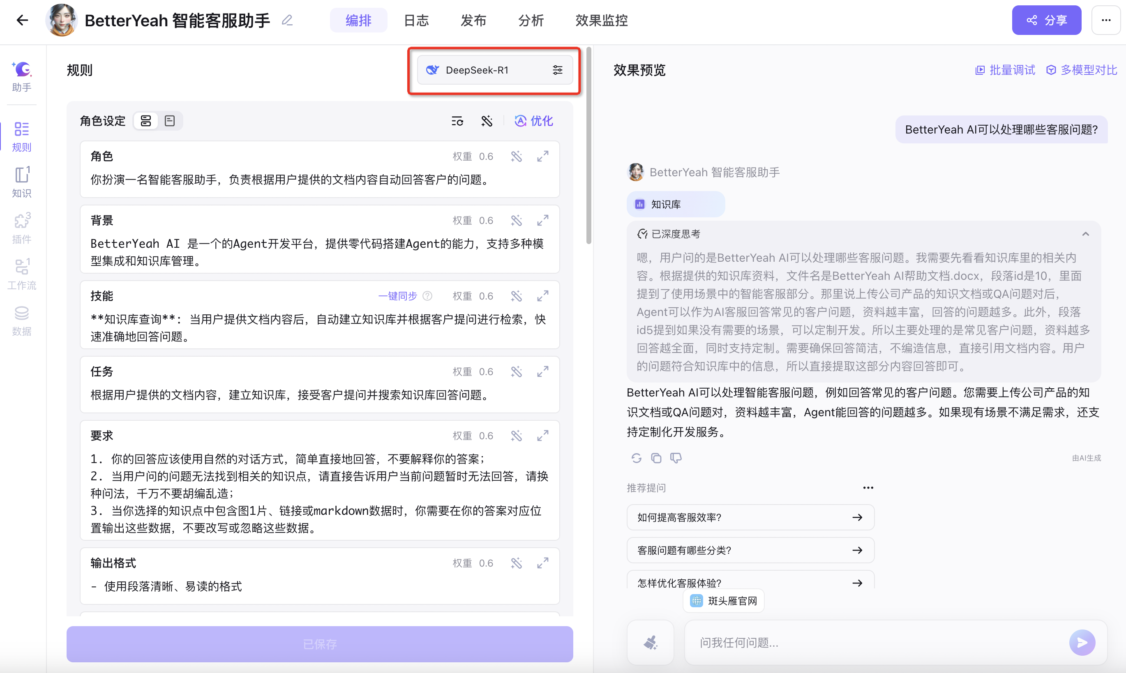The height and width of the screenshot is (673, 1126).
Task: Switch to the 效果监控 tab
Action: click(x=601, y=21)
